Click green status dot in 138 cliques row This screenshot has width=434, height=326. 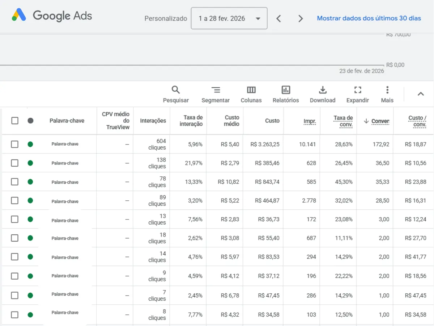[30, 163]
